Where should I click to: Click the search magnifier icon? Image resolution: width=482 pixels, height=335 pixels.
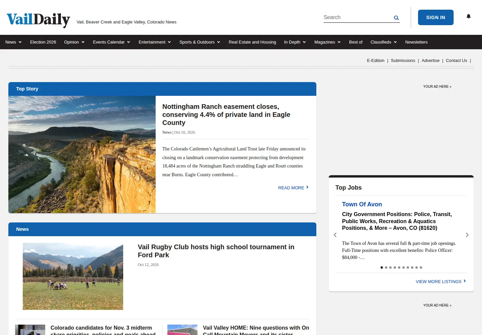(396, 18)
